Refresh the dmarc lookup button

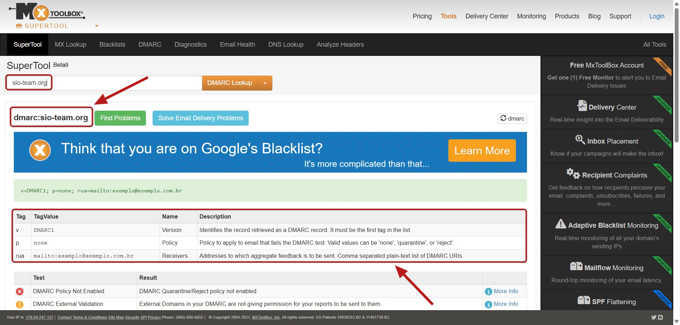512,118
